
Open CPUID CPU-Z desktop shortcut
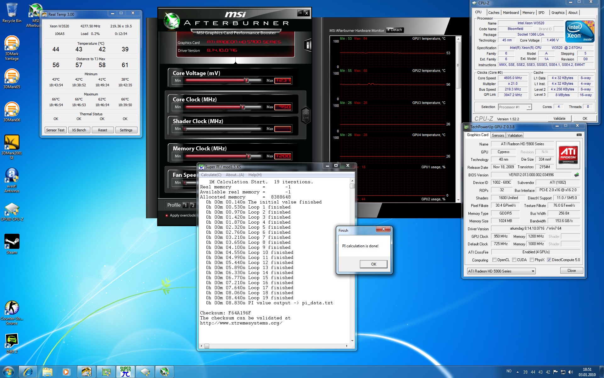click(x=12, y=211)
